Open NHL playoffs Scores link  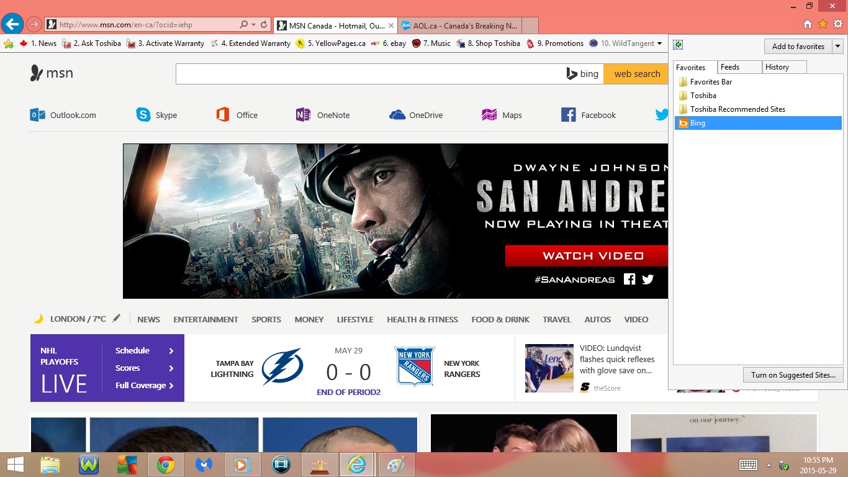(144, 368)
